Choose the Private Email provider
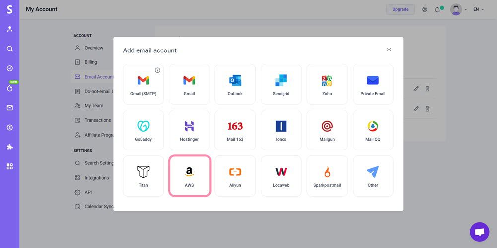 tap(373, 84)
